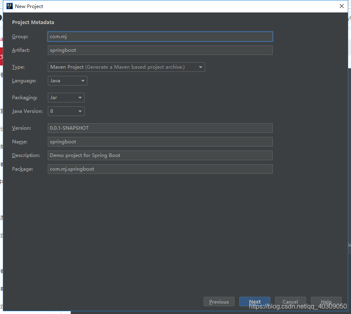Click the Packaging label

point(24,98)
